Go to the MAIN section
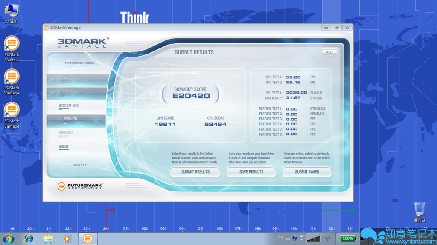Viewport: 437px width, 245px height. pyautogui.click(x=76, y=80)
